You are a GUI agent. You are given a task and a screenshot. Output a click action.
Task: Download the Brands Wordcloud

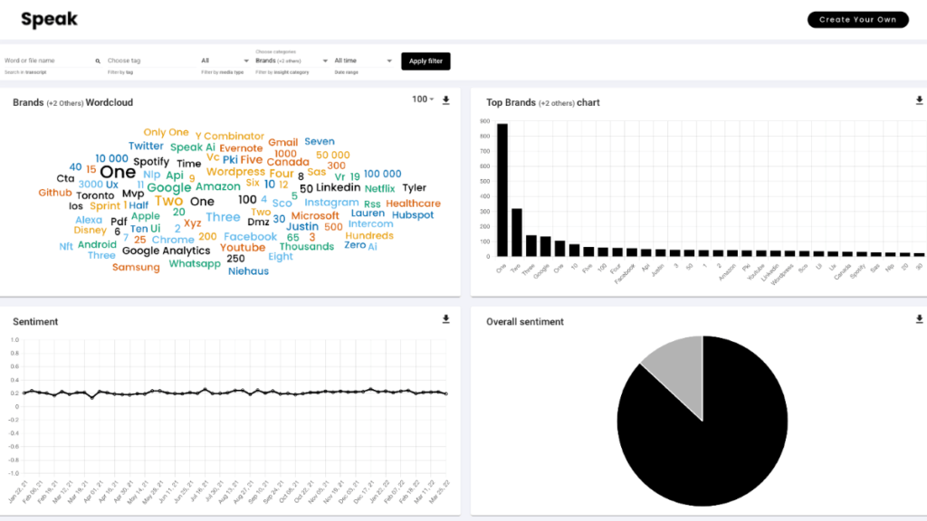point(446,100)
